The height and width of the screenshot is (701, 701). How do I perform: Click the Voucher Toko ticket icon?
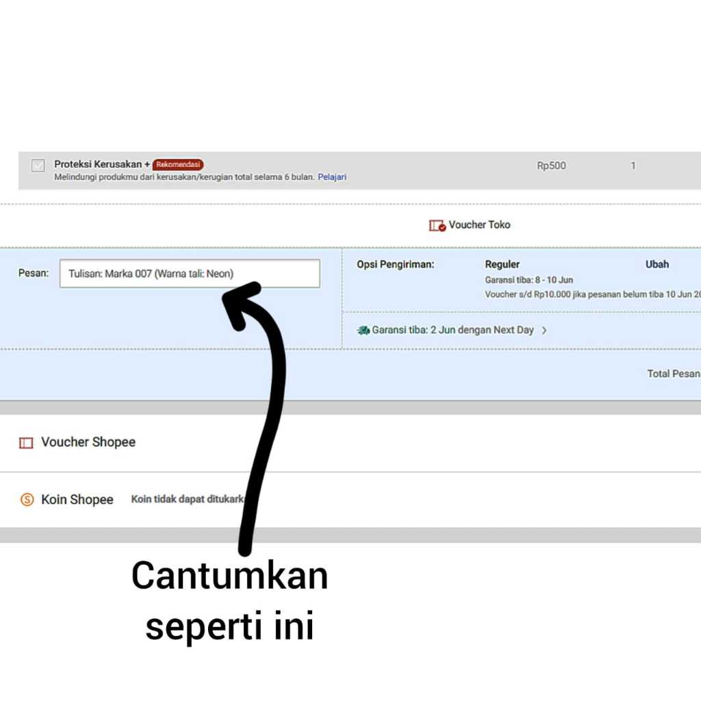pos(437,225)
